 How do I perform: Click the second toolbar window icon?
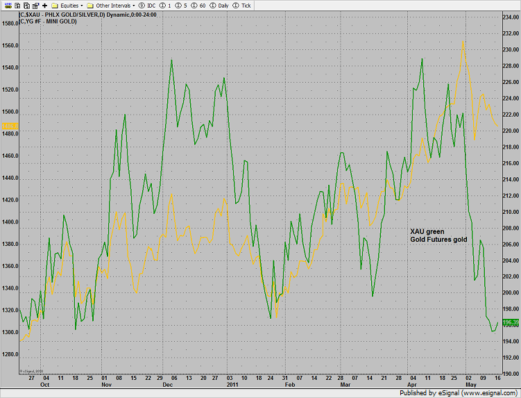click(x=17, y=6)
